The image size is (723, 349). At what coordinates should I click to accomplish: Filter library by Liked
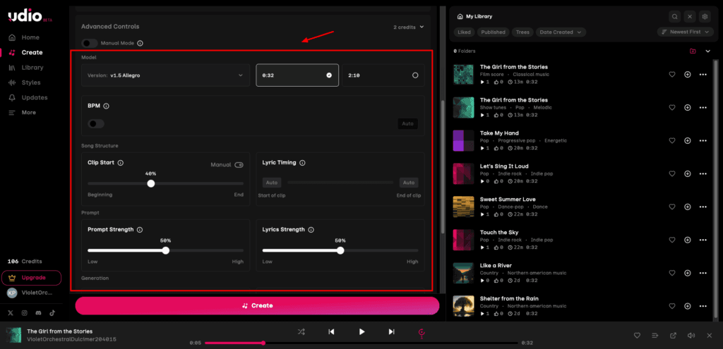pyautogui.click(x=465, y=32)
